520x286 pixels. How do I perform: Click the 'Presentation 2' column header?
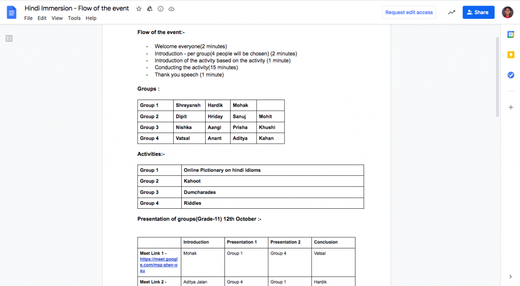click(289, 242)
